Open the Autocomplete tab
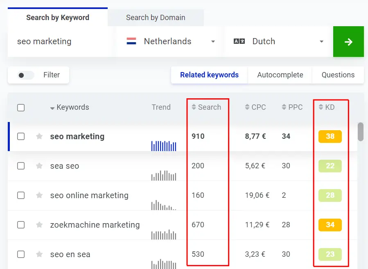Viewport: 368px width, 269px height. (280, 75)
